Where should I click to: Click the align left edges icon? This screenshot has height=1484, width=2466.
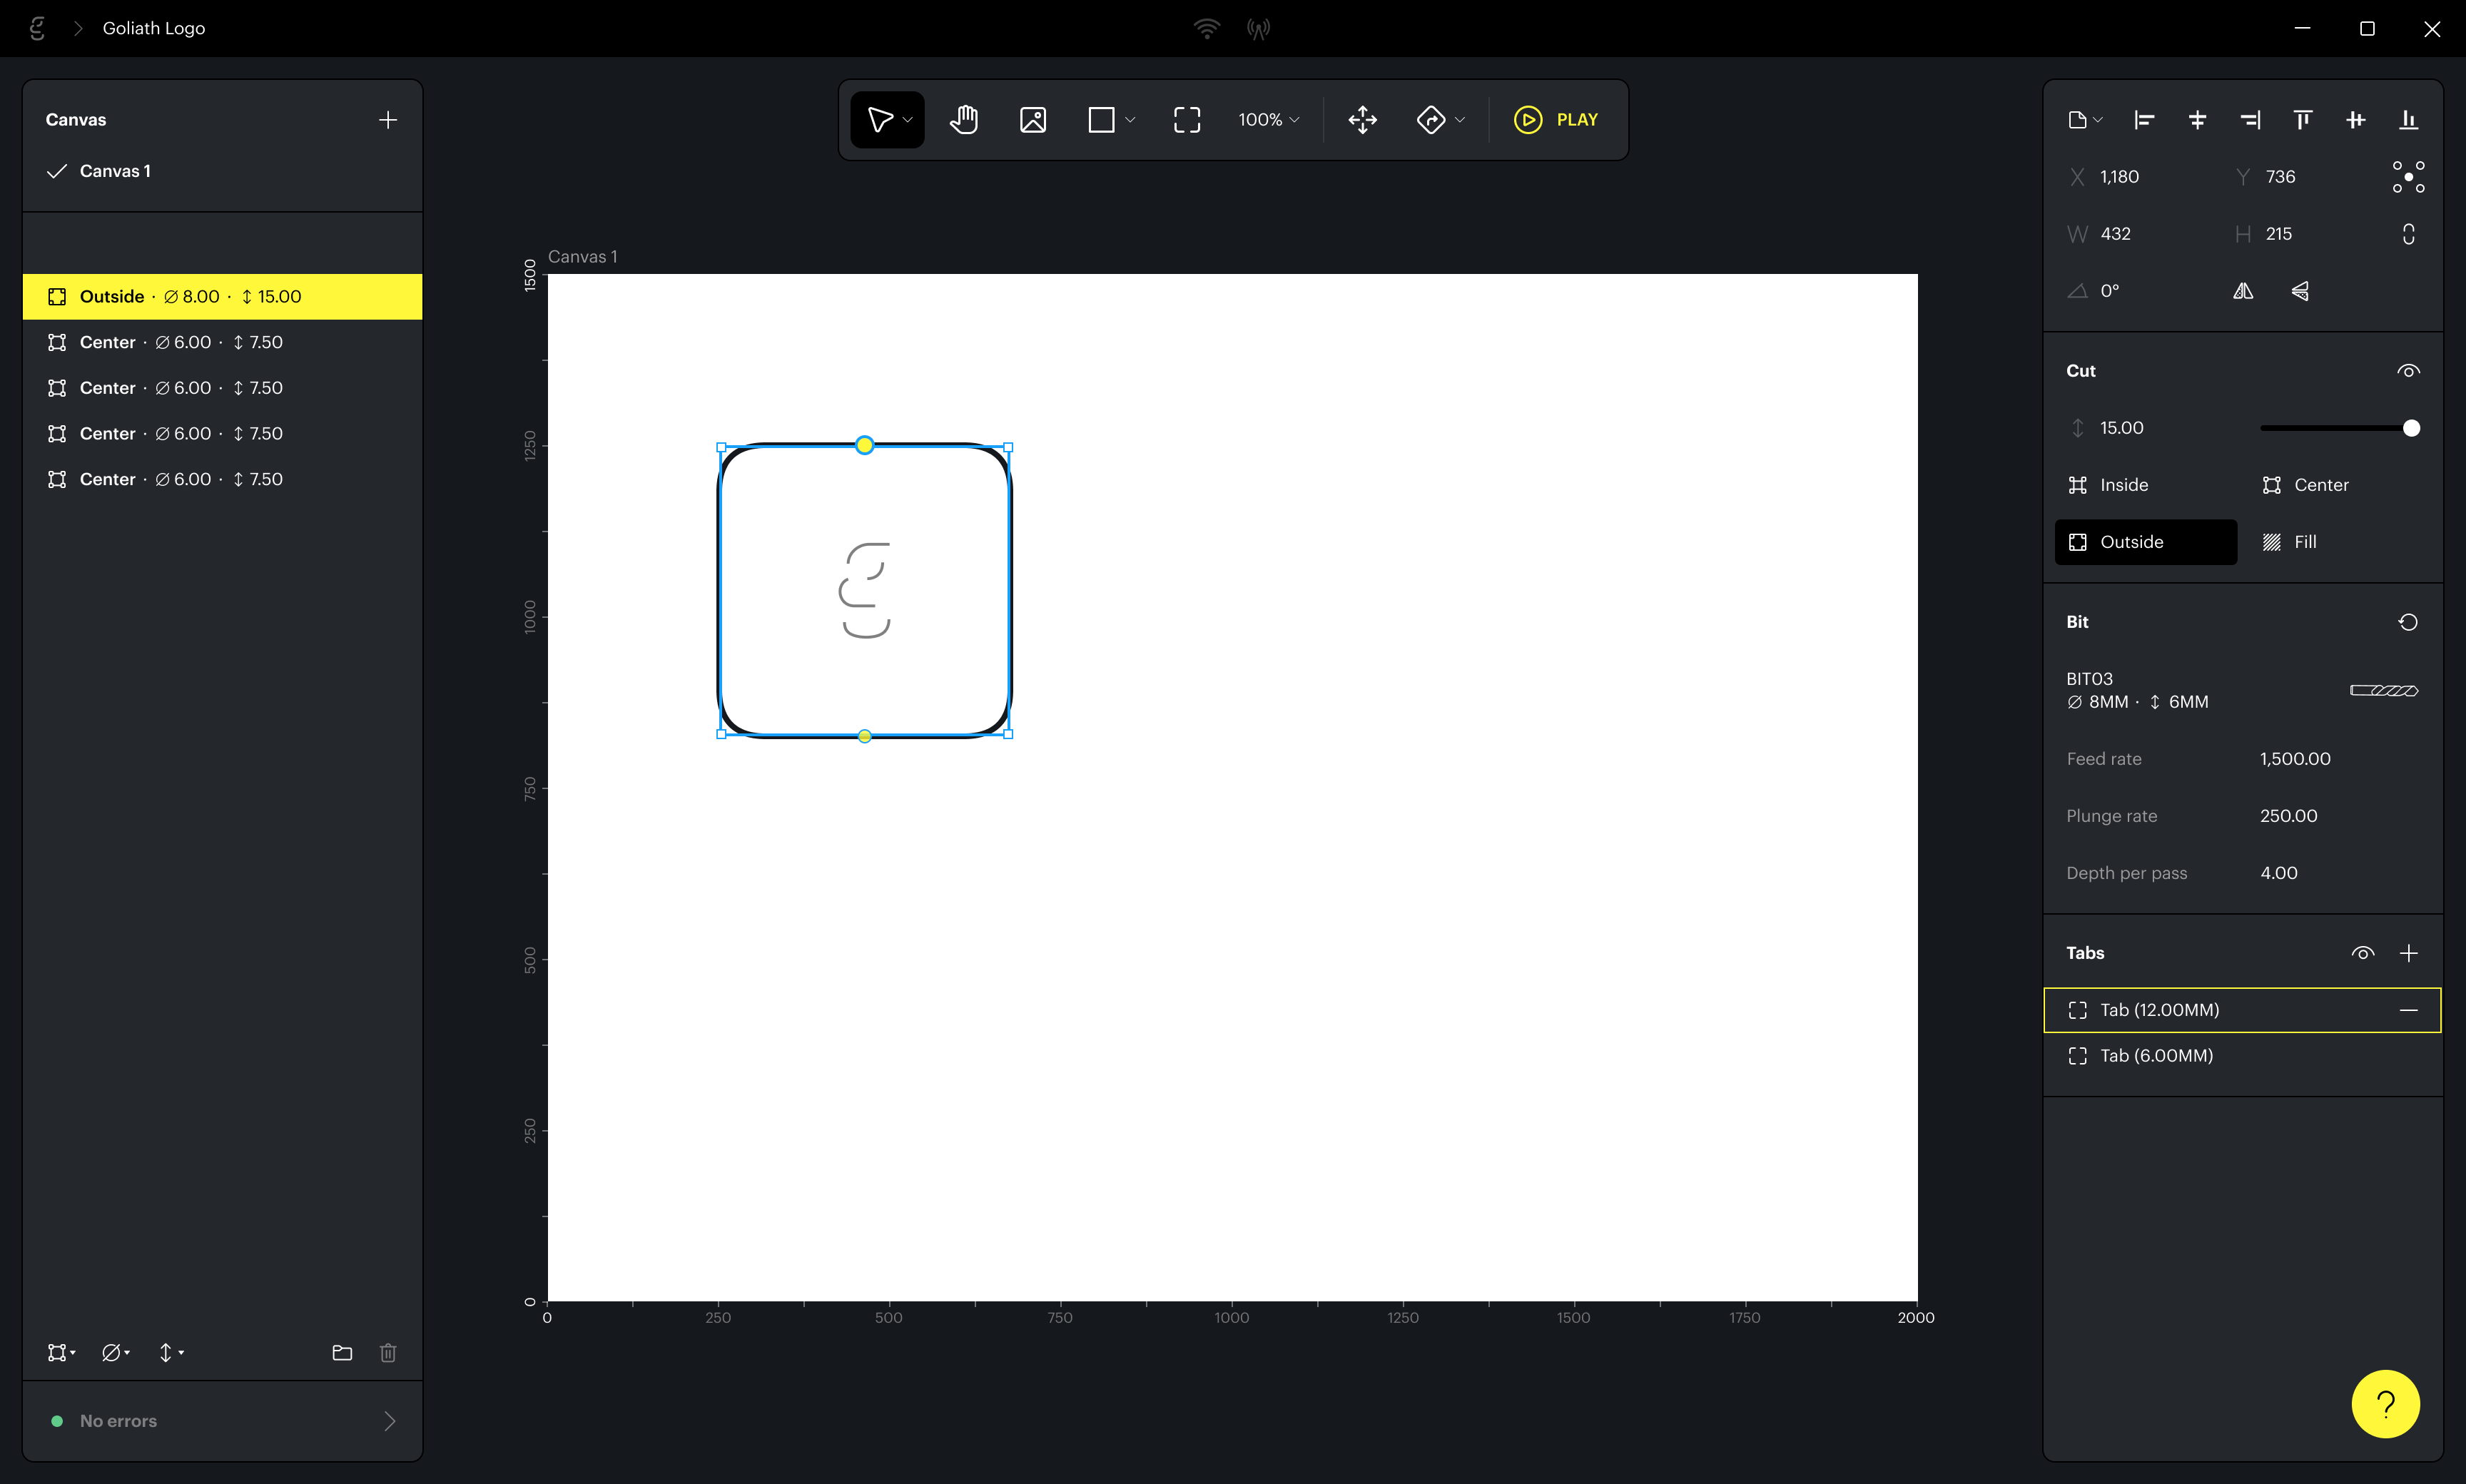(x=2144, y=120)
